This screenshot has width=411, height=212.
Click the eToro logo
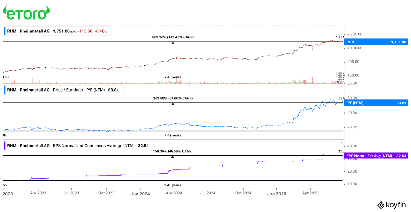(x=26, y=13)
